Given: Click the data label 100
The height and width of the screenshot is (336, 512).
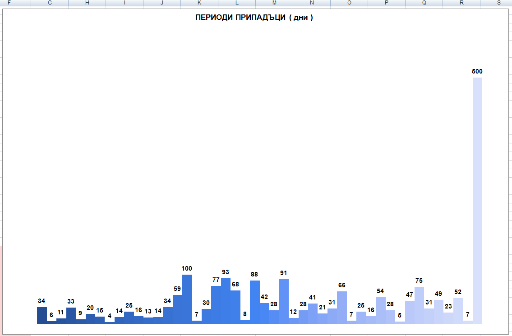Looking at the screenshot, I should (187, 268).
